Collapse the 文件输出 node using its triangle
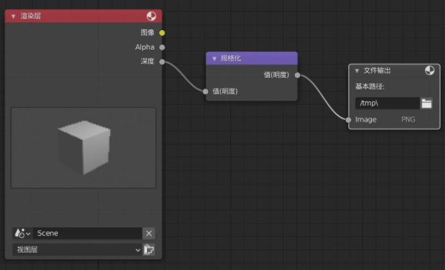The width and height of the screenshot is (445, 270). [x=357, y=71]
